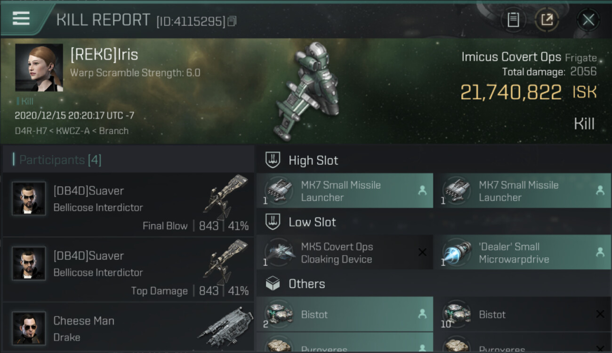Click the Participants [4] header
The height and width of the screenshot is (353, 612).
tap(60, 160)
